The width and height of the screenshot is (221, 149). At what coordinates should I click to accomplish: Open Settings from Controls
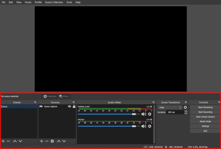click(x=205, y=126)
